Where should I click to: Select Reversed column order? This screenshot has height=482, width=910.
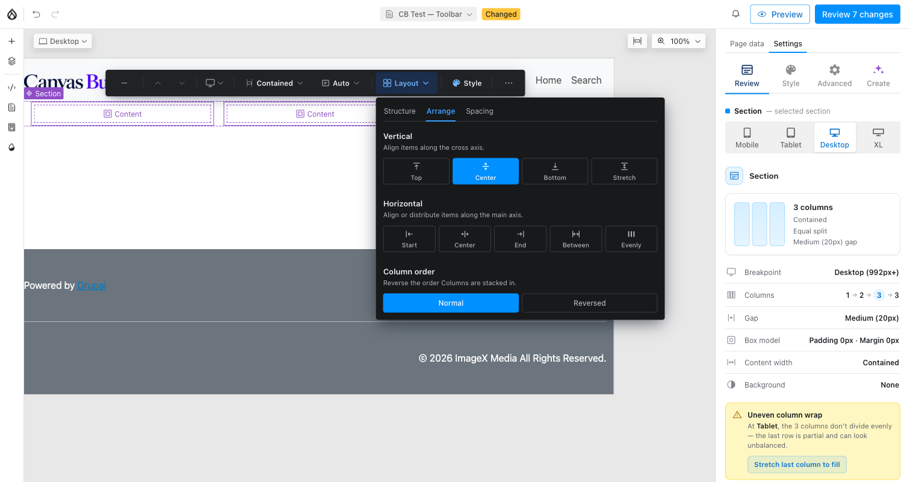589,303
